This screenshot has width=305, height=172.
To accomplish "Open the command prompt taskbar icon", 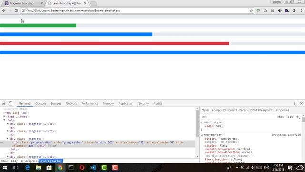I will coord(71,168).
